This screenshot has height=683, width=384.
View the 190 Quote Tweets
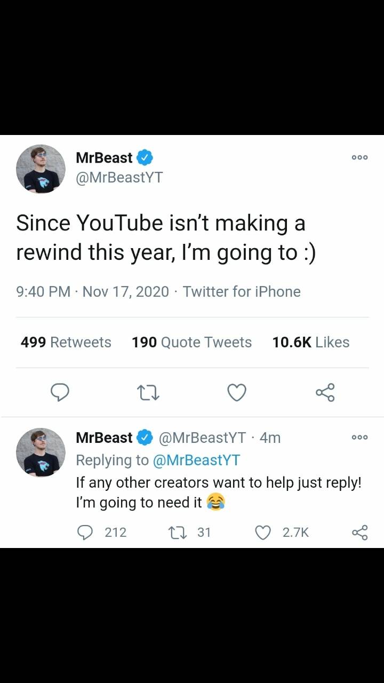pyautogui.click(x=191, y=342)
